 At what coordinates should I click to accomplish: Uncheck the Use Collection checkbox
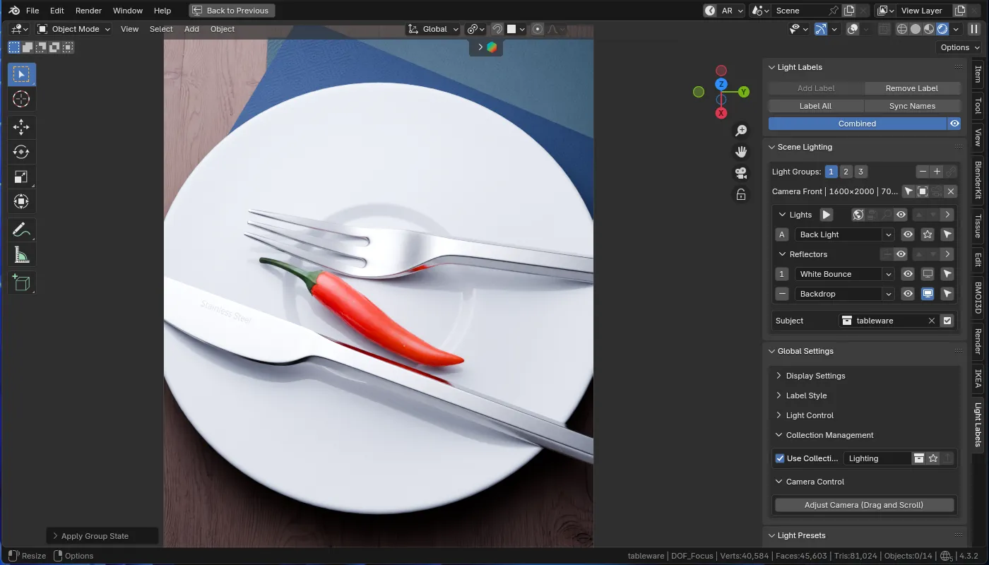click(780, 458)
